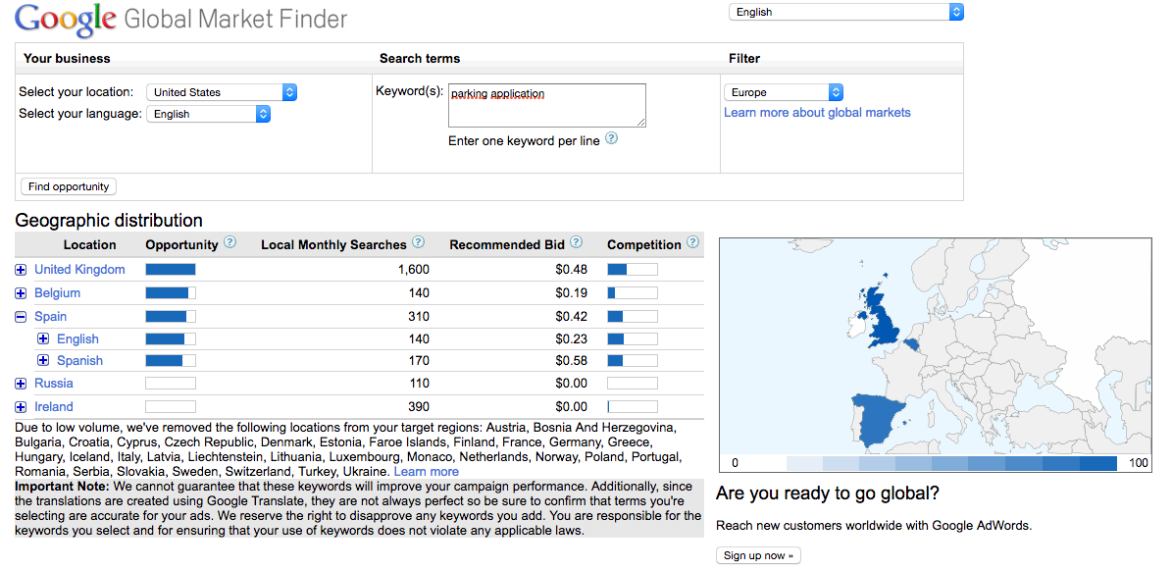The height and width of the screenshot is (571, 1172).
Task: Expand the United Kingdom row
Action: (x=21, y=270)
